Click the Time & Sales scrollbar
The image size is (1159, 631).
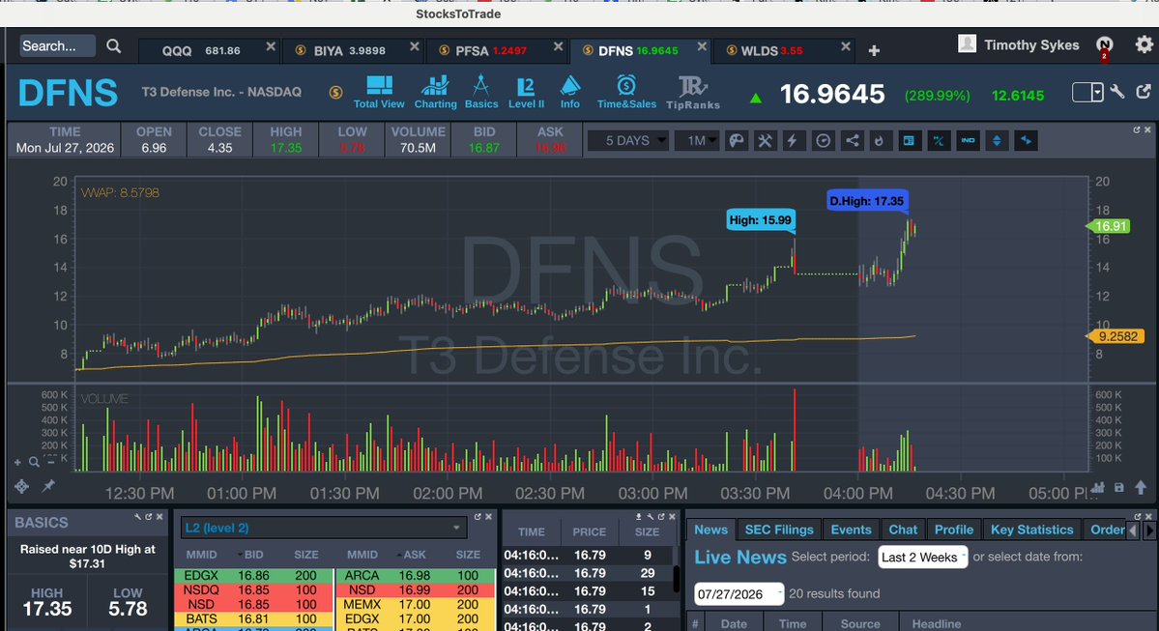pyautogui.click(x=677, y=579)
